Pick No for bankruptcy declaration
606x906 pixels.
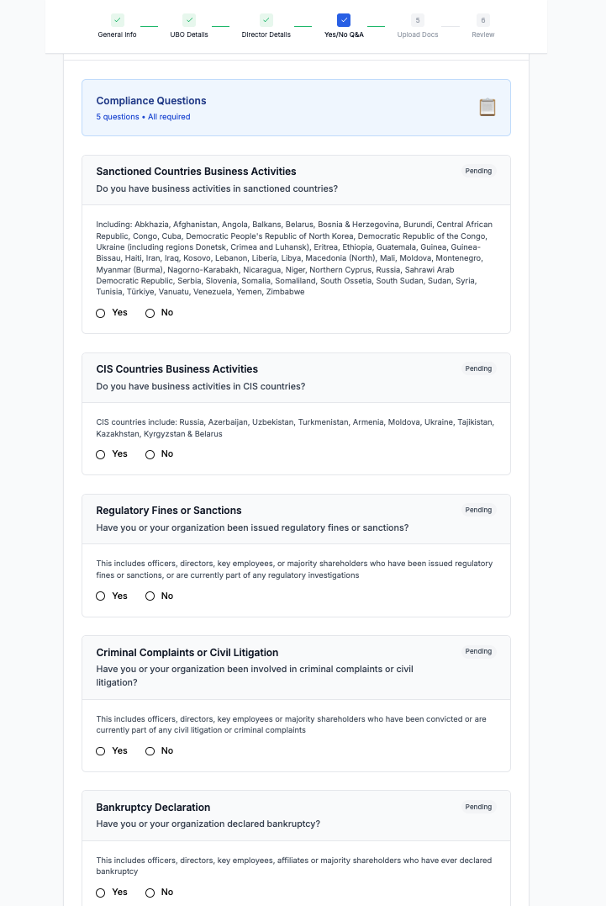click(150, 893)
